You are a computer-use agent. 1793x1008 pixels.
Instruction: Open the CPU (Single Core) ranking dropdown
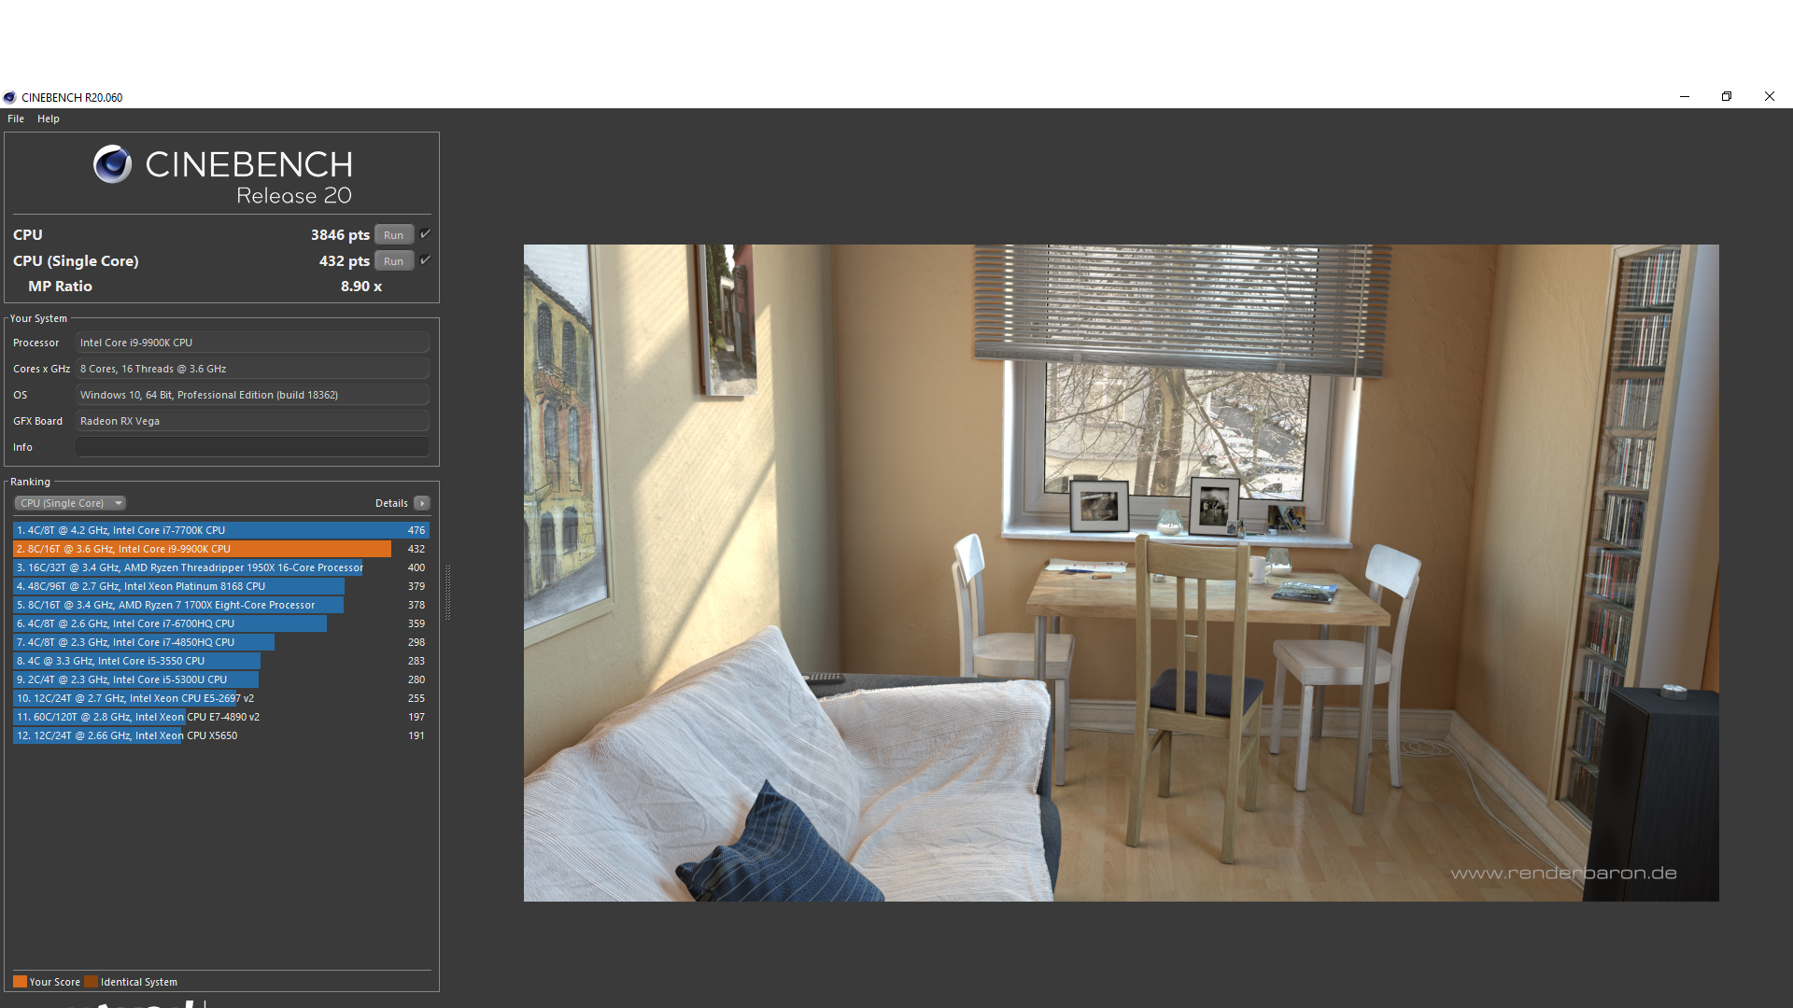pyautogui.click(x=69, y=503)
